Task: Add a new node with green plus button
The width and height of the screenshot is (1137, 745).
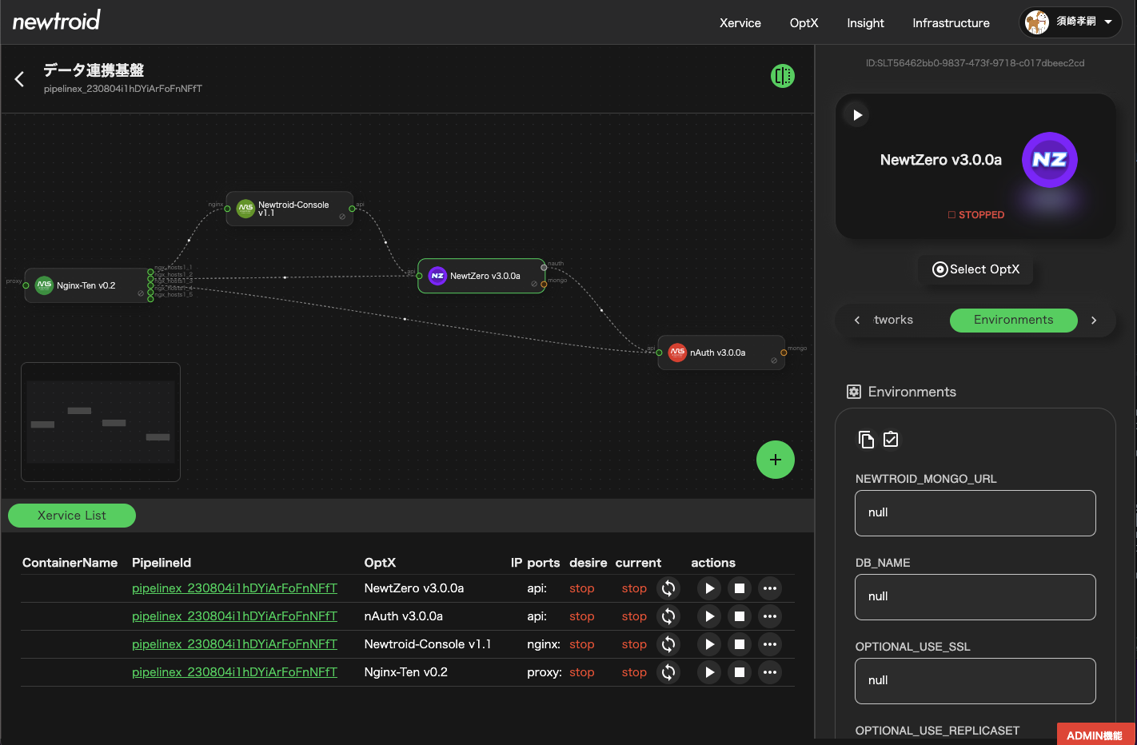Action: (776, 460)
